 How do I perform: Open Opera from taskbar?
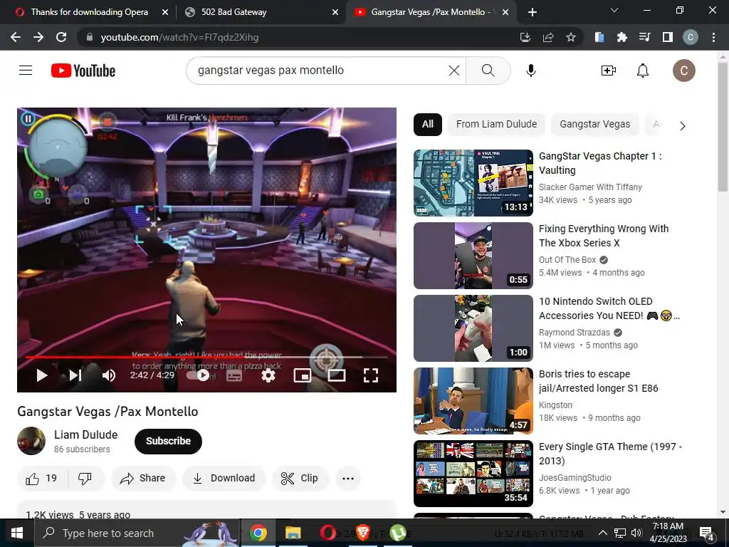coord(327,533)
